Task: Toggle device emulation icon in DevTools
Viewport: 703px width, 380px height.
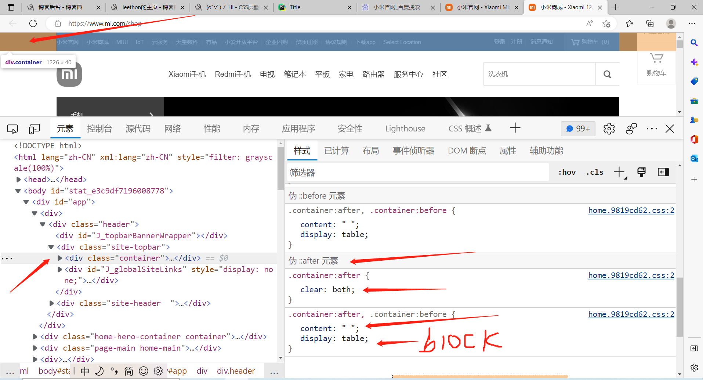Action: [x=35, y=129]
